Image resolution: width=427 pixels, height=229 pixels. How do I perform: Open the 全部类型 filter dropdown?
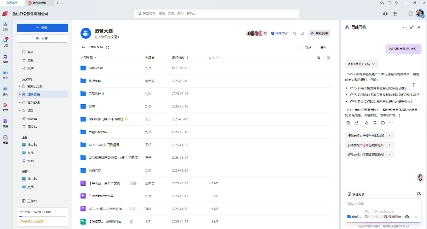pyautogui.click(x=88, y=58)
